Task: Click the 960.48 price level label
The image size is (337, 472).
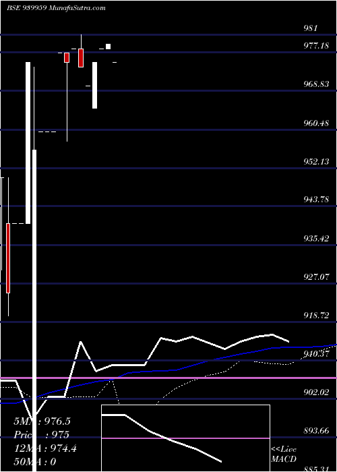Action: tap(316, 123)
